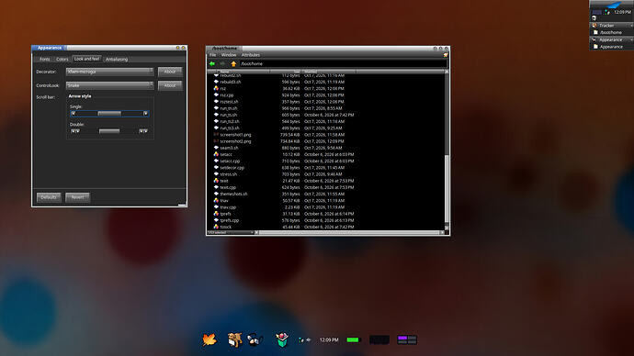Collapse the Tracker group in Deskbar
Viewport: 634px width, 356px height.
coord(631,26)
